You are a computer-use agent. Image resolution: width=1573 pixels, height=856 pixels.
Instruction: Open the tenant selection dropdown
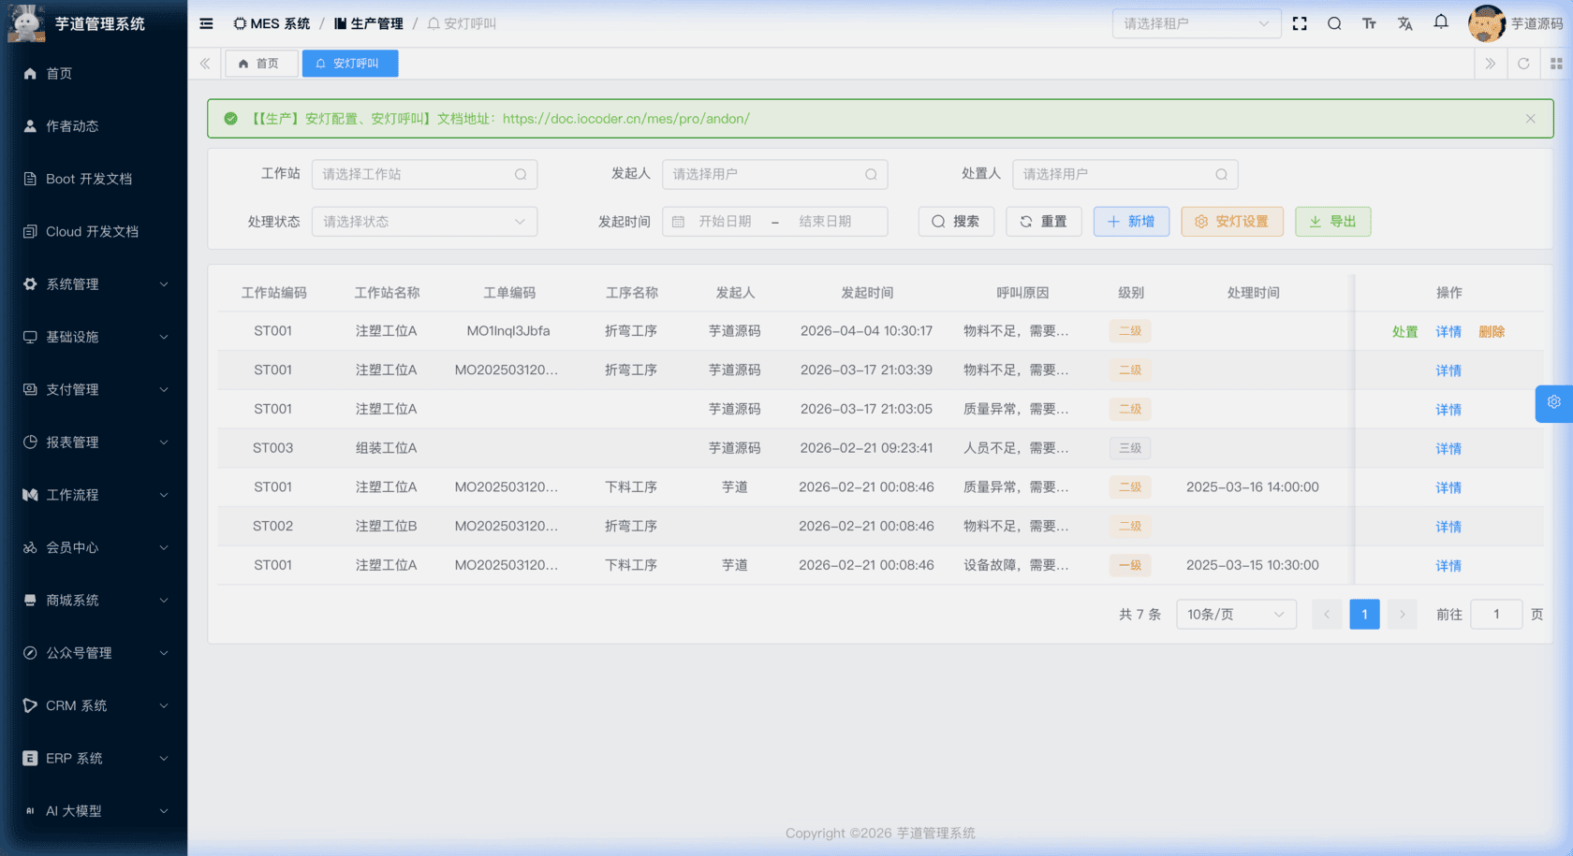[1196, 23]
